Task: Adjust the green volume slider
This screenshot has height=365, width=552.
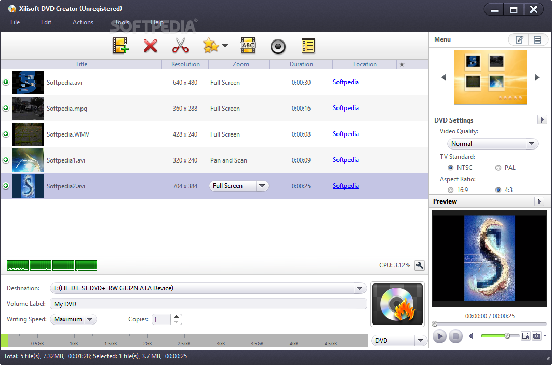Action: point(500,336)
